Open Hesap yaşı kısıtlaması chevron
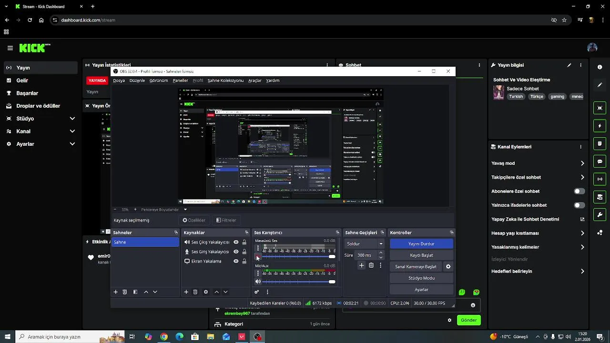The height and width of the screenshot is (343, 610). click(x=582, y=233)
